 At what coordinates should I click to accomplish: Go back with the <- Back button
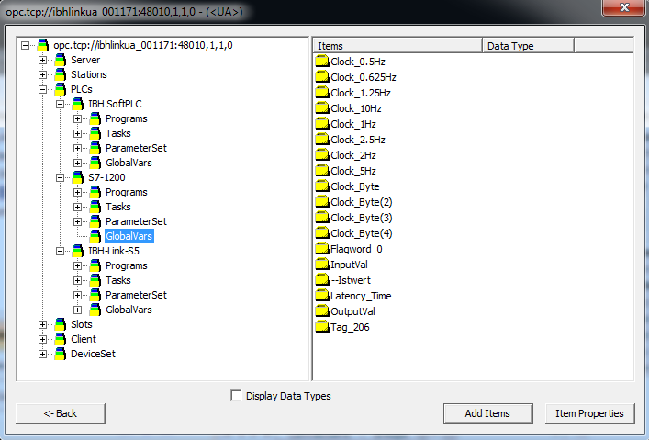click(60, 413)
